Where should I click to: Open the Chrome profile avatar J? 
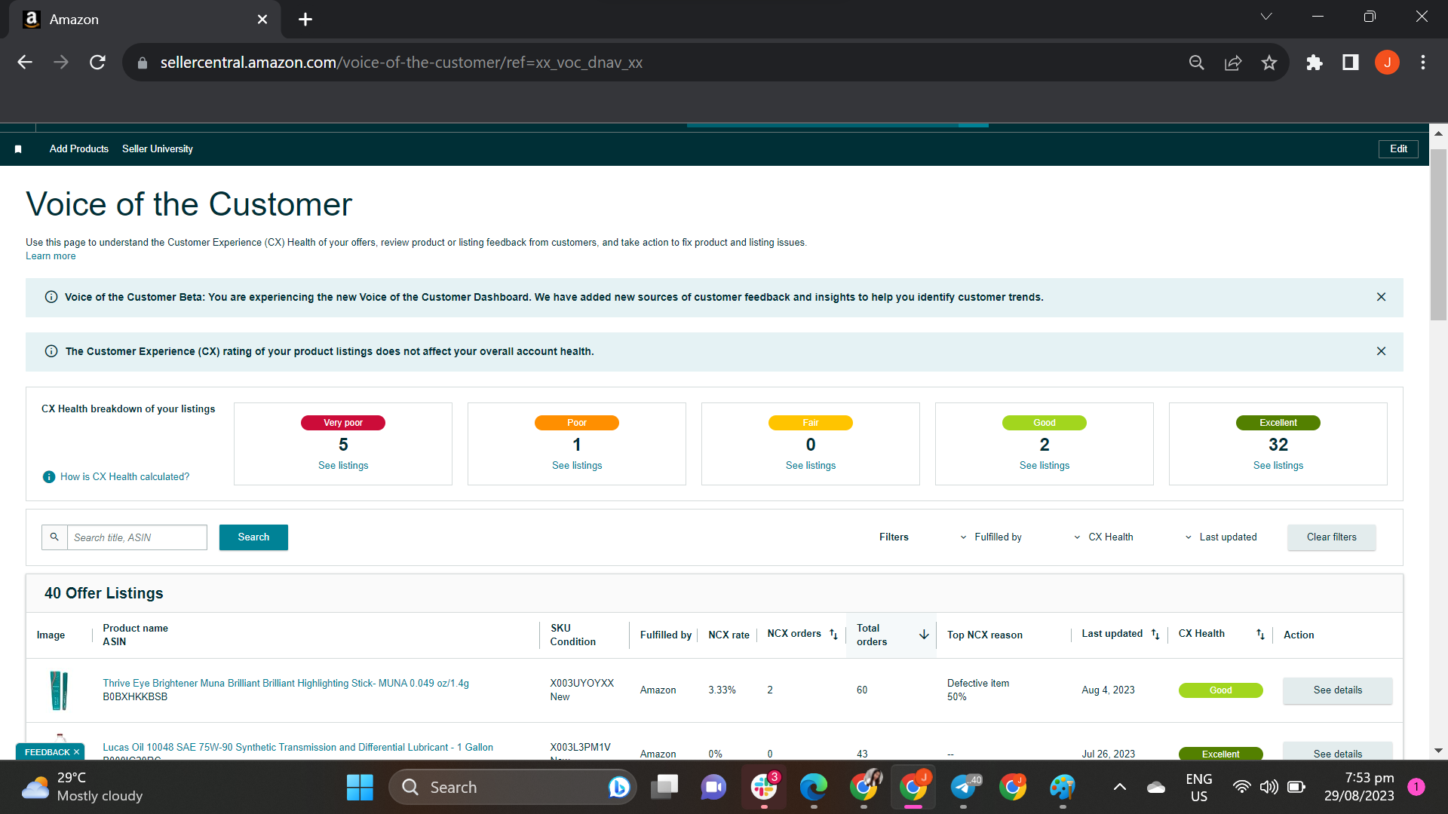pos(1387,63)
